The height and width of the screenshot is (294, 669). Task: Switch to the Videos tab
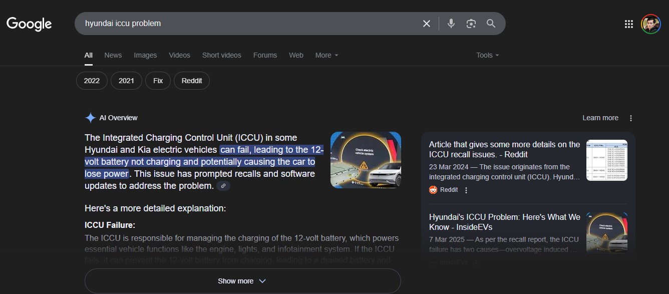pyautogui.click(x=179, y=55)
